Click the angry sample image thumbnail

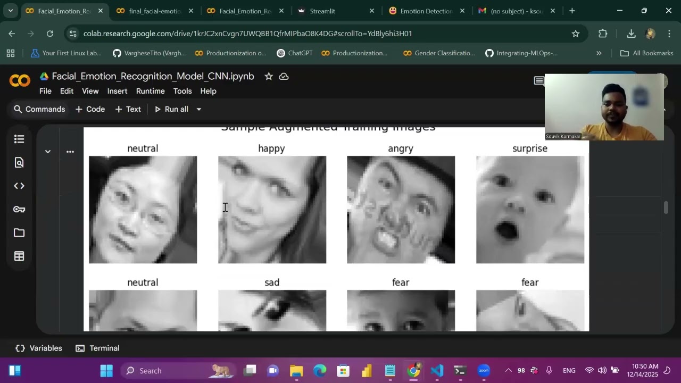click(x=401, y=210)
